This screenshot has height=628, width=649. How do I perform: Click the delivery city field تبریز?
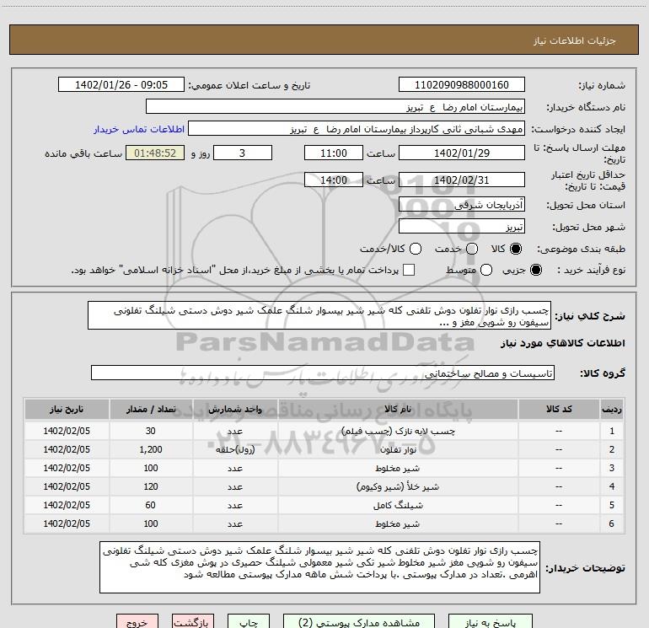pyautogui.click(x=462, y=226)
